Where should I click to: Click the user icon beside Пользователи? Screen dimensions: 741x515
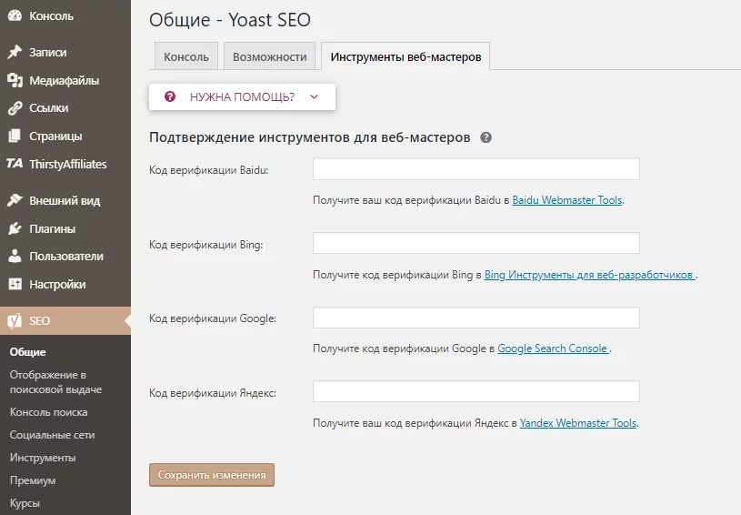point(15,257)
